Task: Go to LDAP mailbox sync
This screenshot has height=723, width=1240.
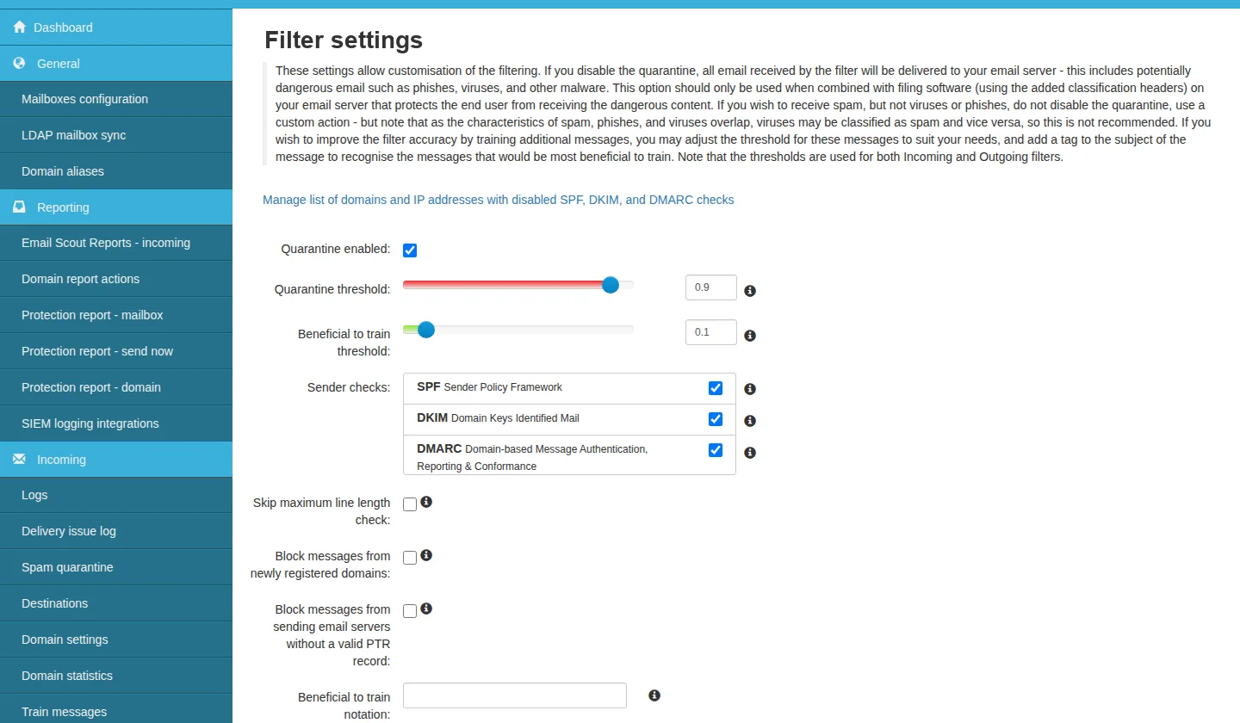Action: tap(116, 135)
